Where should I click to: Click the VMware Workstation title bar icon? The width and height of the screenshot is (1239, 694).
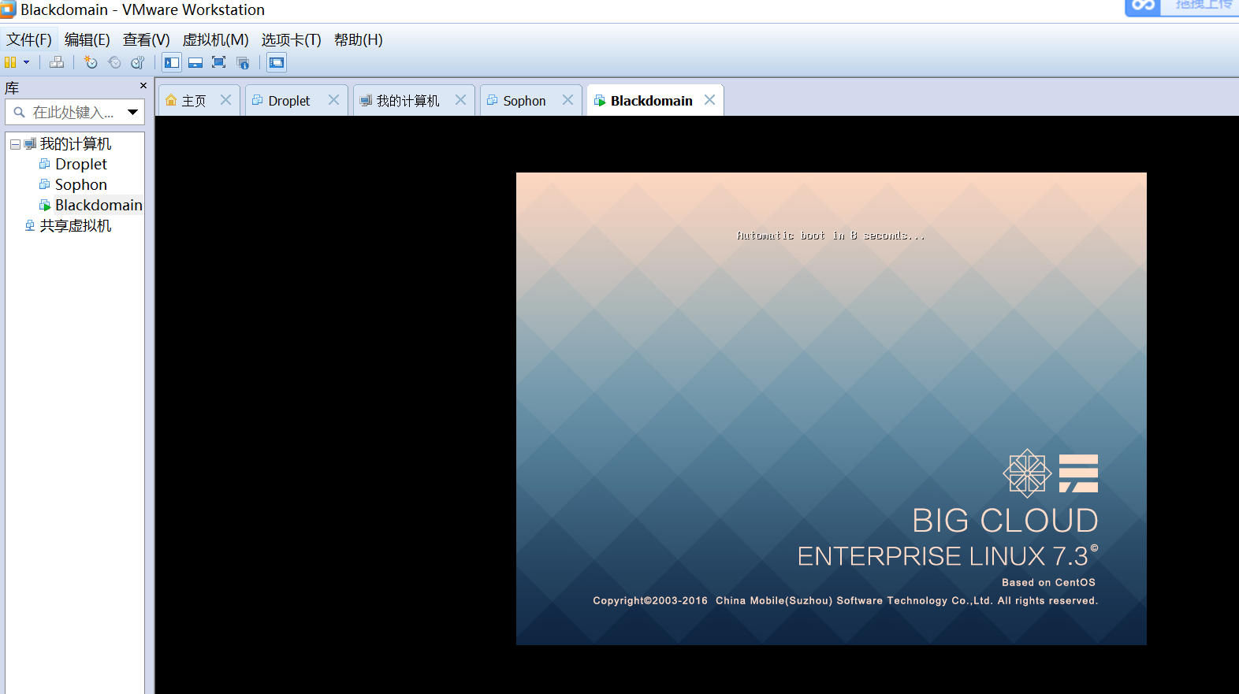[8, 9]
